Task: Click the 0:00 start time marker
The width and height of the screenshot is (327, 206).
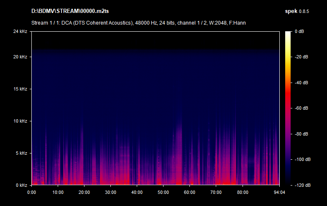Action: 31,192
